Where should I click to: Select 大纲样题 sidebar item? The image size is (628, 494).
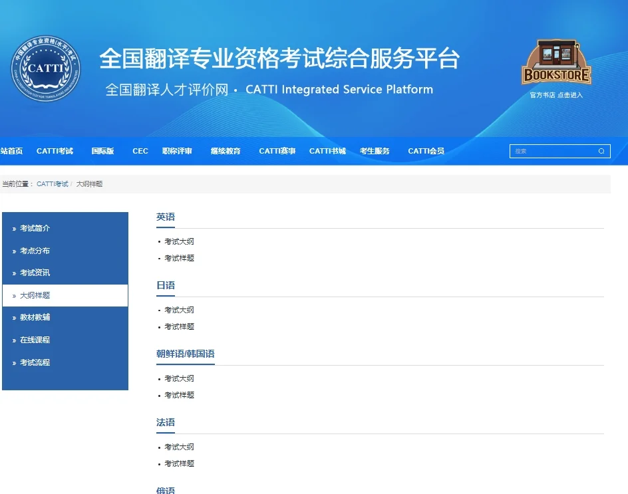(x=65, y=295)
